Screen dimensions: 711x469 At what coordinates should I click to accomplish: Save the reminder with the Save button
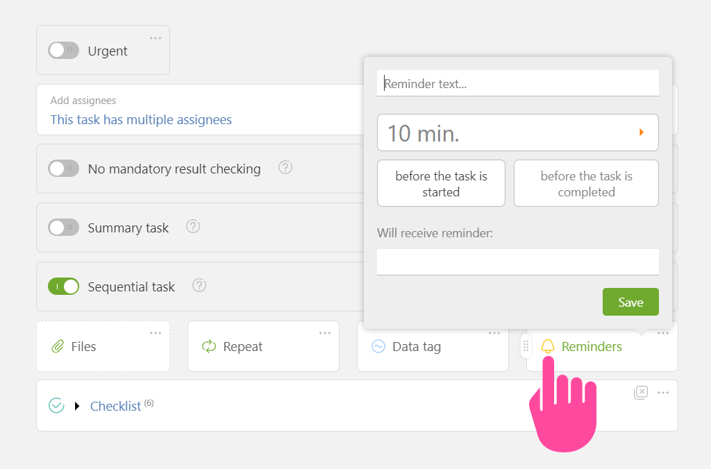coord(630,302)
